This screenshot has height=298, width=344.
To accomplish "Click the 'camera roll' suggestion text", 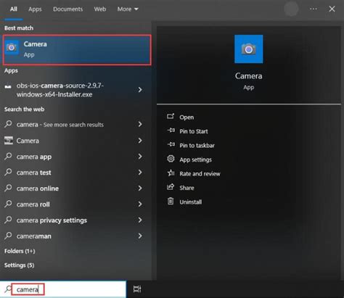I will pos(33,204).
